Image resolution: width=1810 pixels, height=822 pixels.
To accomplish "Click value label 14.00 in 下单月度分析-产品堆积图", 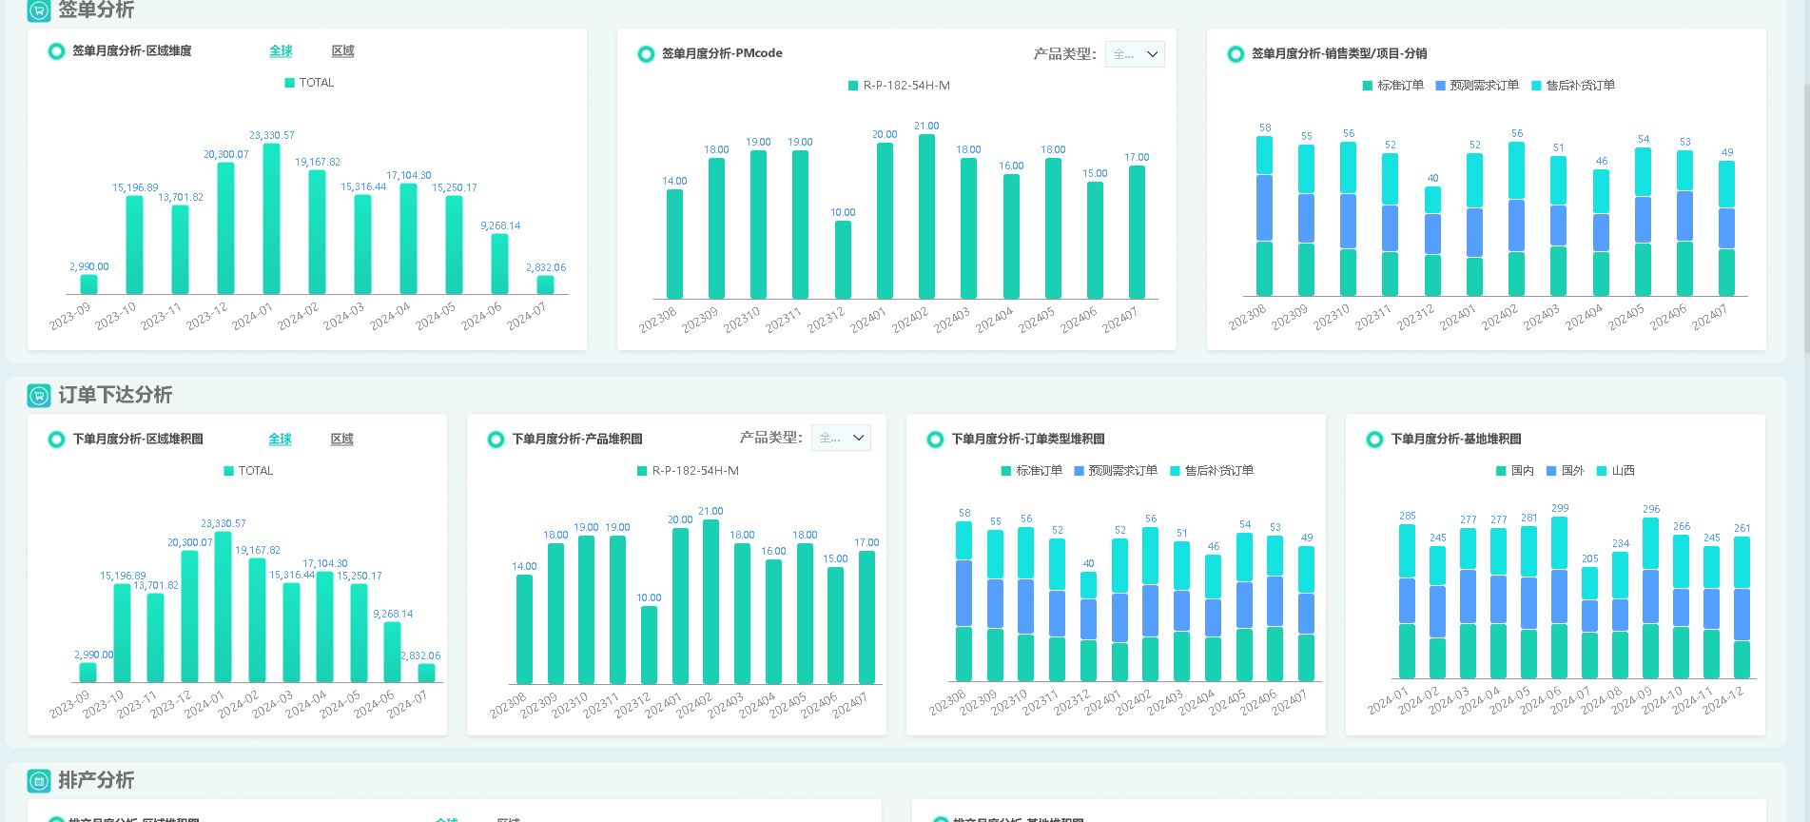I will [x=524, y=567].
